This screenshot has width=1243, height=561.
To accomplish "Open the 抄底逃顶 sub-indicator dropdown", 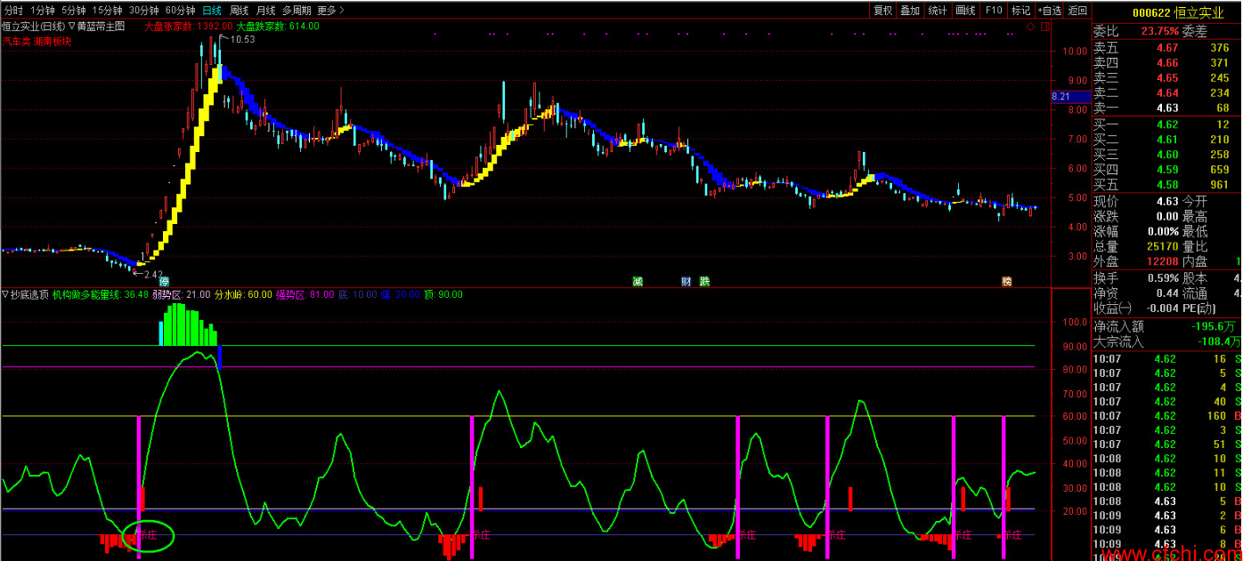I will pos(26,294).
